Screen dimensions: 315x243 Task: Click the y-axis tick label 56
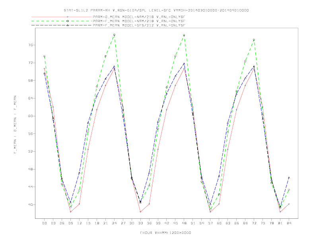click(x=30, y=133)
